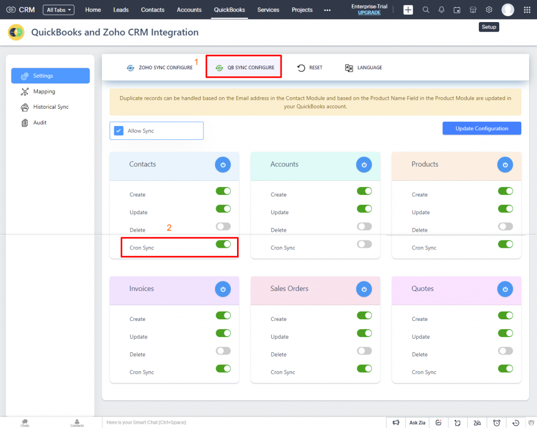The width and height of the screenshot is (537, 428).
Task: Open the Home tab
Action: pyautogui.click(x=93, y=10)
